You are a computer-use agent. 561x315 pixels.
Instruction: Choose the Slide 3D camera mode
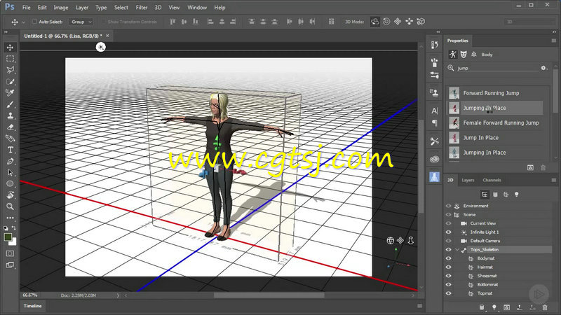tap(410, 22)
